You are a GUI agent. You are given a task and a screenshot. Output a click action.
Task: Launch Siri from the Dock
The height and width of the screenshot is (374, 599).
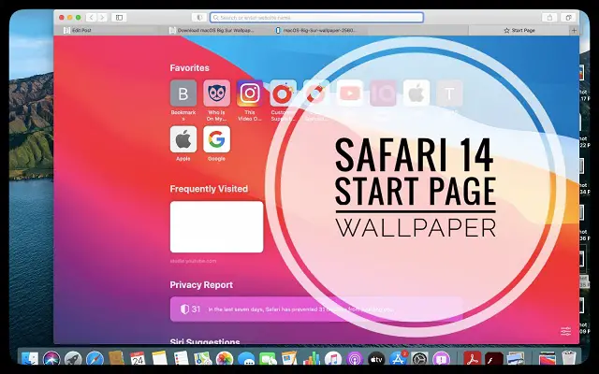(x=51, y=359)
